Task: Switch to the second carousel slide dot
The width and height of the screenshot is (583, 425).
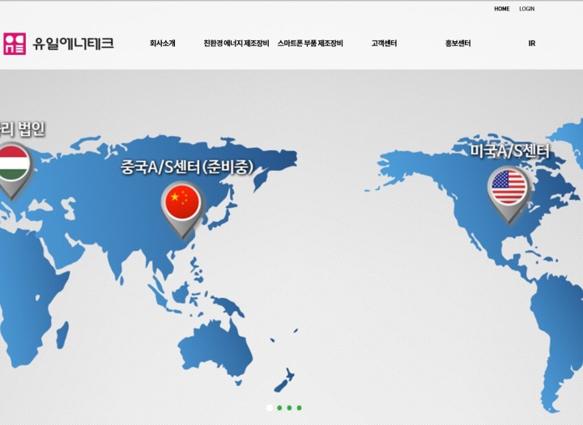Action: coord(280,408)
